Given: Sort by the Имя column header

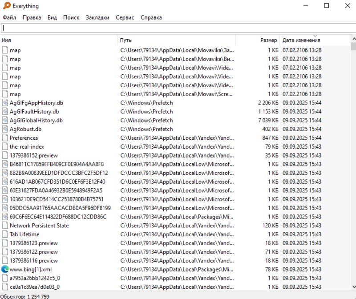Looking at the screenshot, I should (x=58, y=40).
